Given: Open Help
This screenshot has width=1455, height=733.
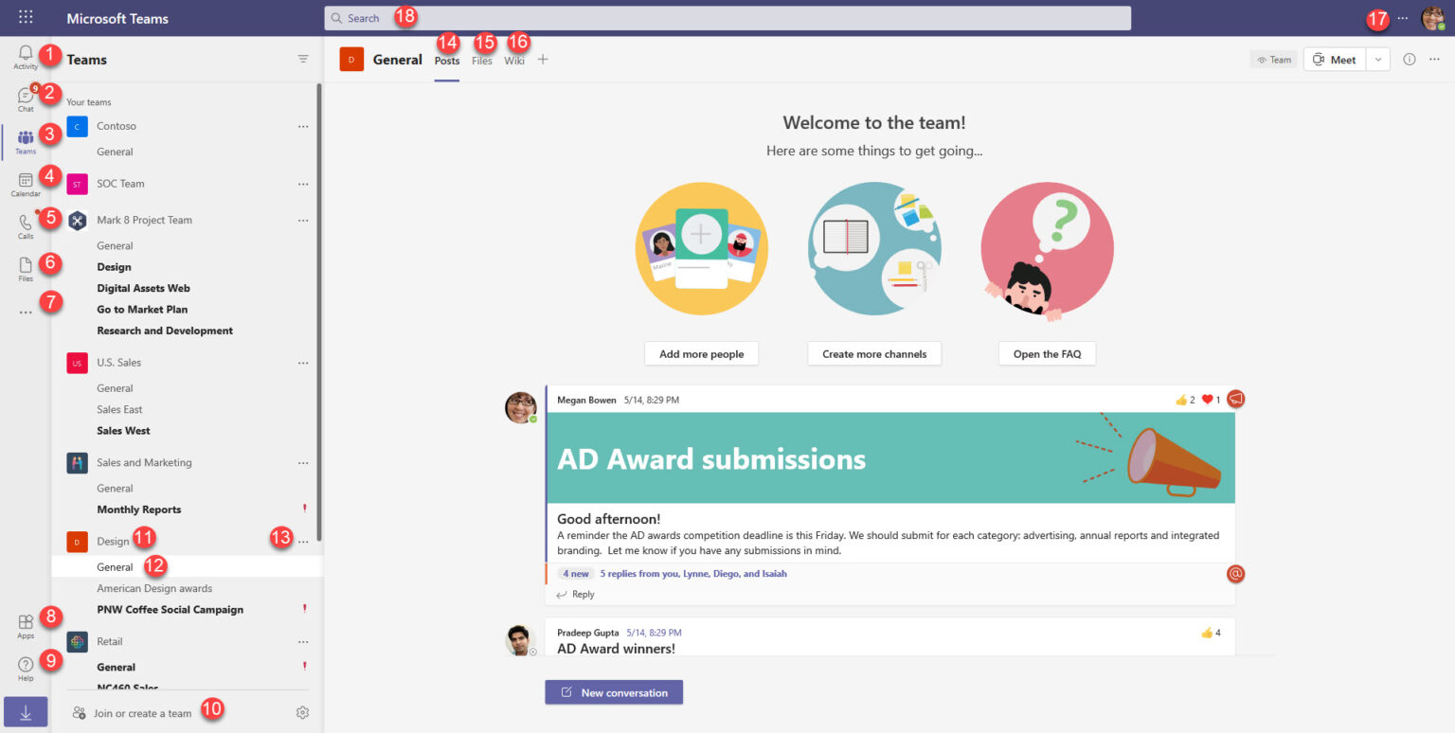Looking at the screenshot, I should pos(25,664).
